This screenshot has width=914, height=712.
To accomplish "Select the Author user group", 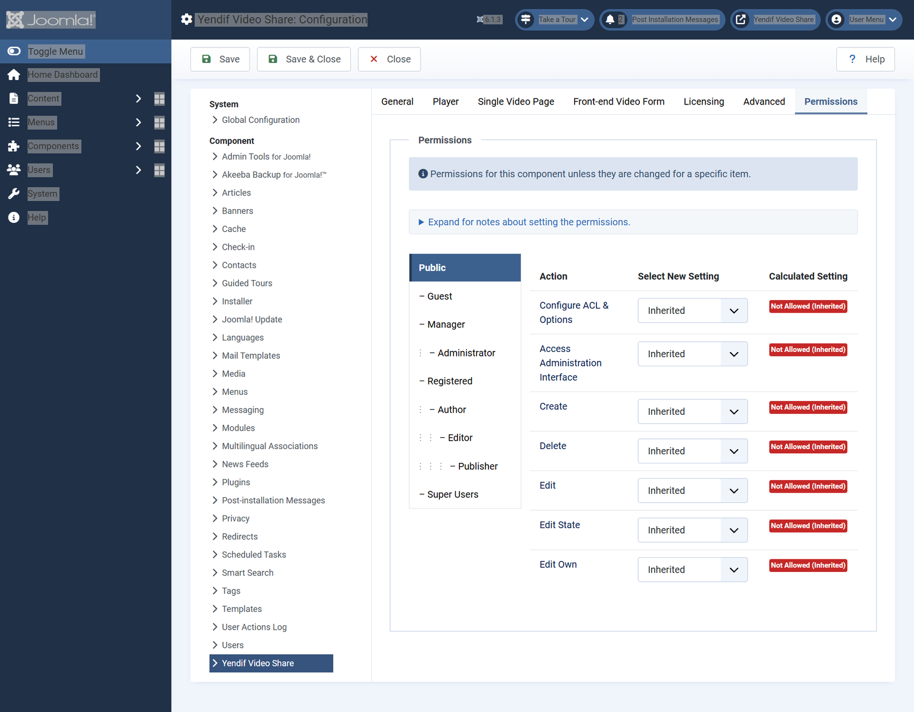I will (x=465, y=410).
